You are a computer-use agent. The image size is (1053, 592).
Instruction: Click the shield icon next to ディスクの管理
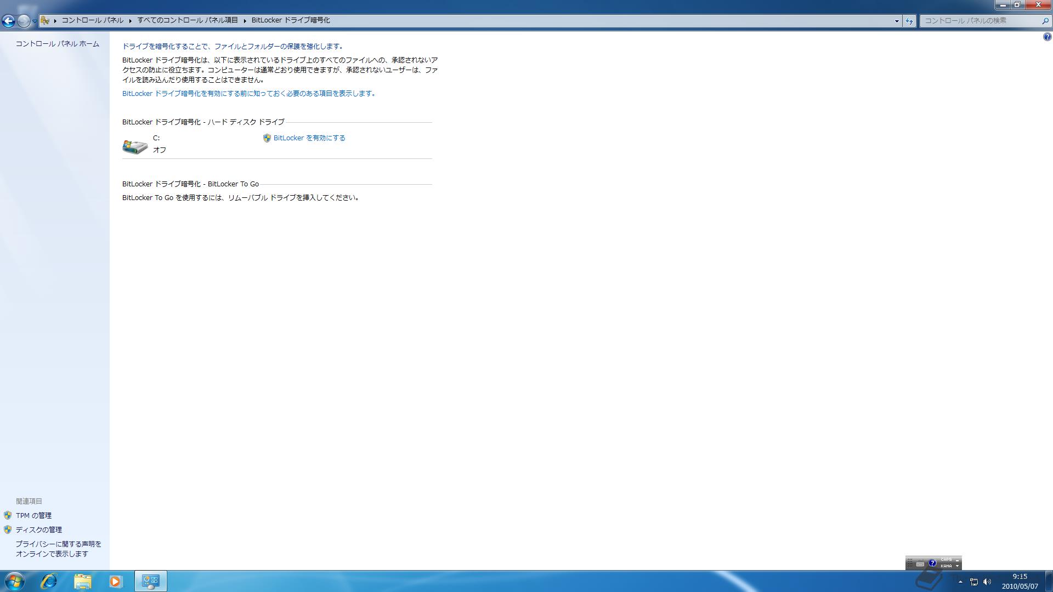[8, 530]
